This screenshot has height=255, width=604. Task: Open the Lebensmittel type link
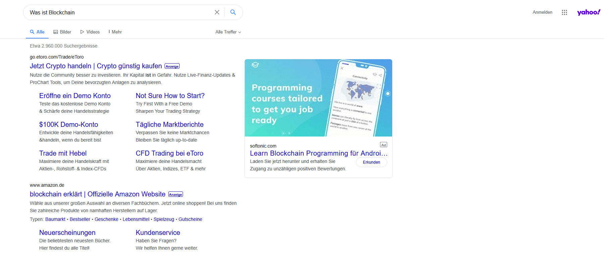(x=136, y=219)
